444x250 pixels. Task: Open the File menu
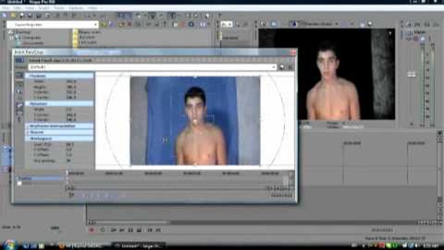6,8
